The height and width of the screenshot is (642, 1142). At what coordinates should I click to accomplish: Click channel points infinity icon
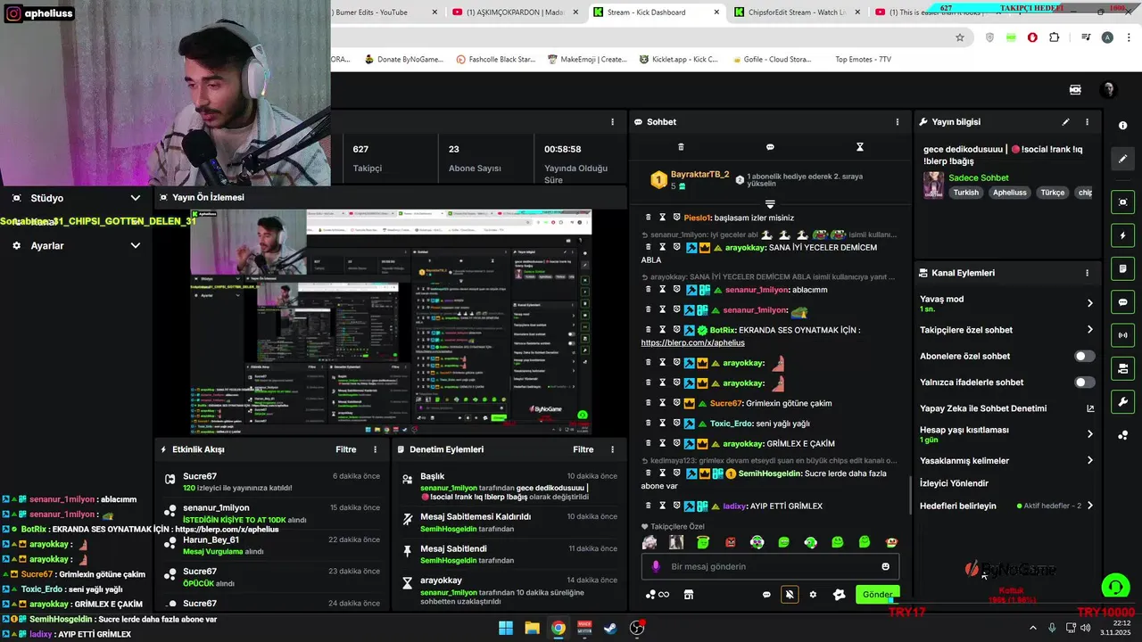click(658, 595)
